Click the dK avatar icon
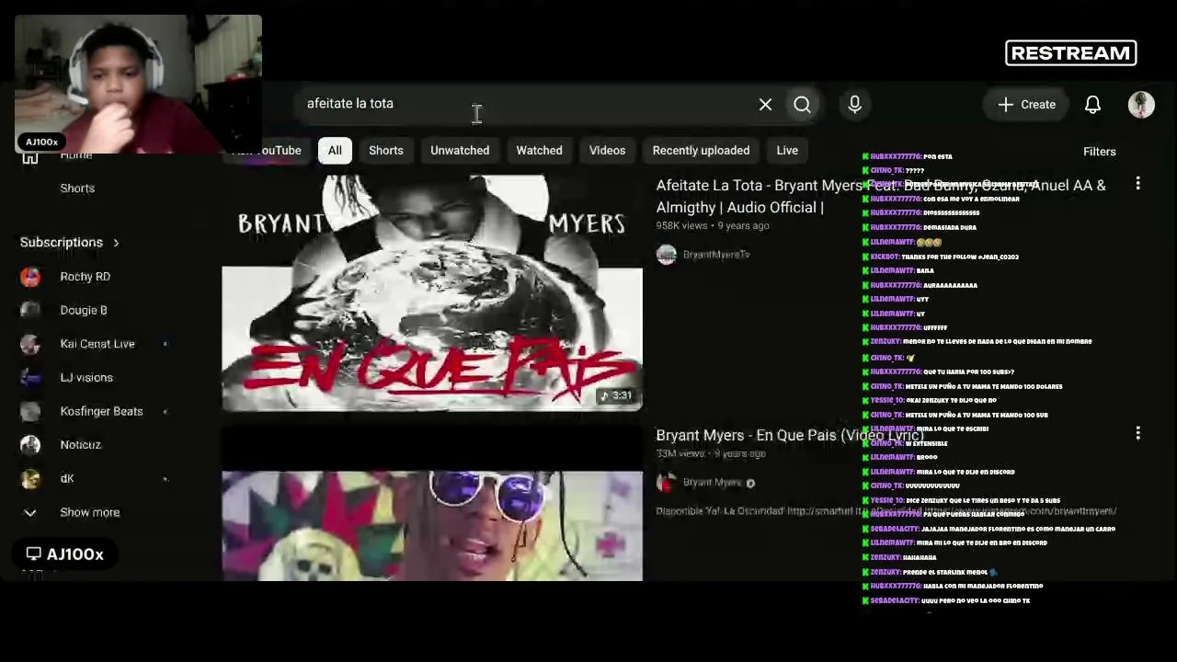The height and width of the screenshot is (662, 1177). [30, 479]
